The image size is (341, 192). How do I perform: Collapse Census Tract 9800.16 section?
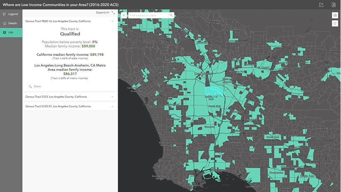[x=112, y=21]
